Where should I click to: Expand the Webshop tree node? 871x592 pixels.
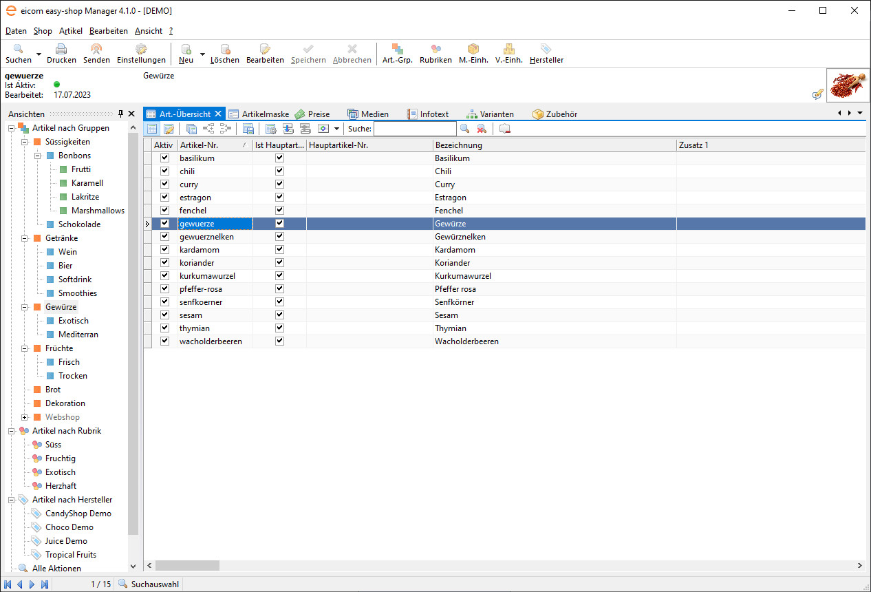(x=25, y=417)
